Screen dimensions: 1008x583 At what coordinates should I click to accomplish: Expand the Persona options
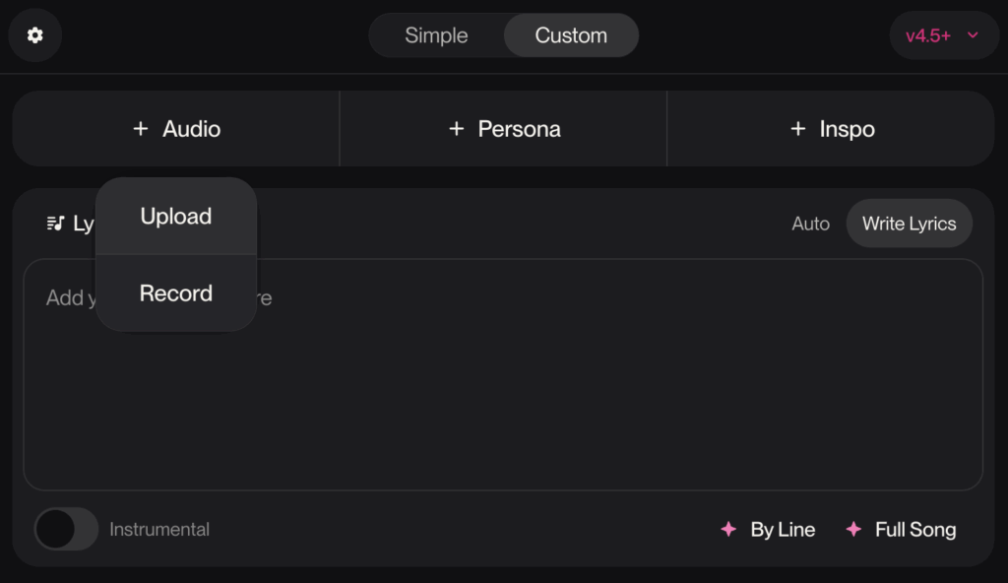coord(504,129)
